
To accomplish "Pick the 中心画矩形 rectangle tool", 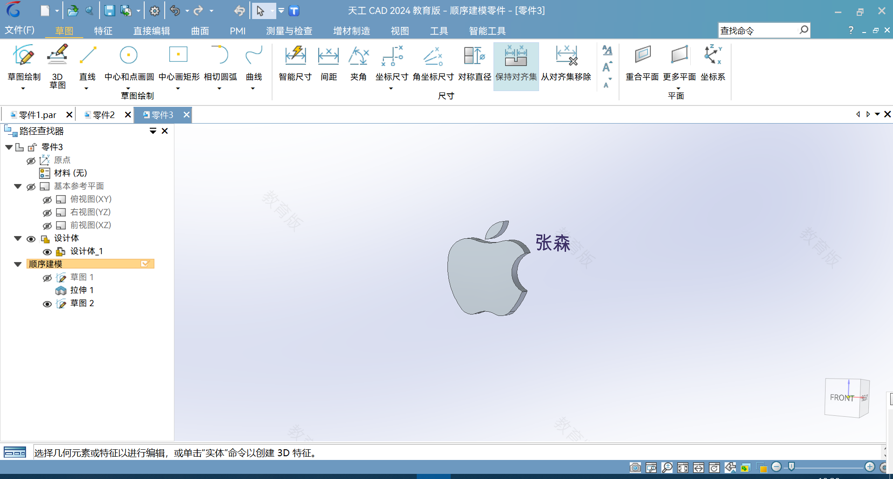I will click(179, 63).
